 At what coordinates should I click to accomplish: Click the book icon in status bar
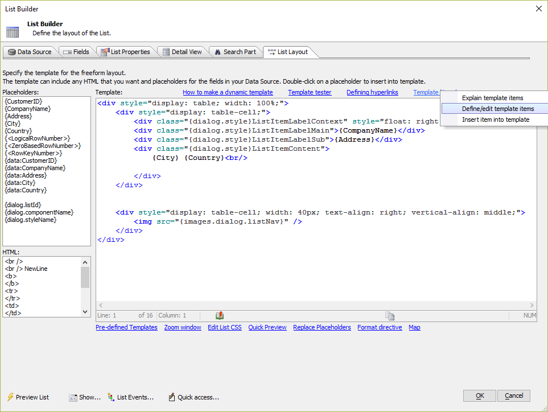pyautogui.click(x=220, y=316)
